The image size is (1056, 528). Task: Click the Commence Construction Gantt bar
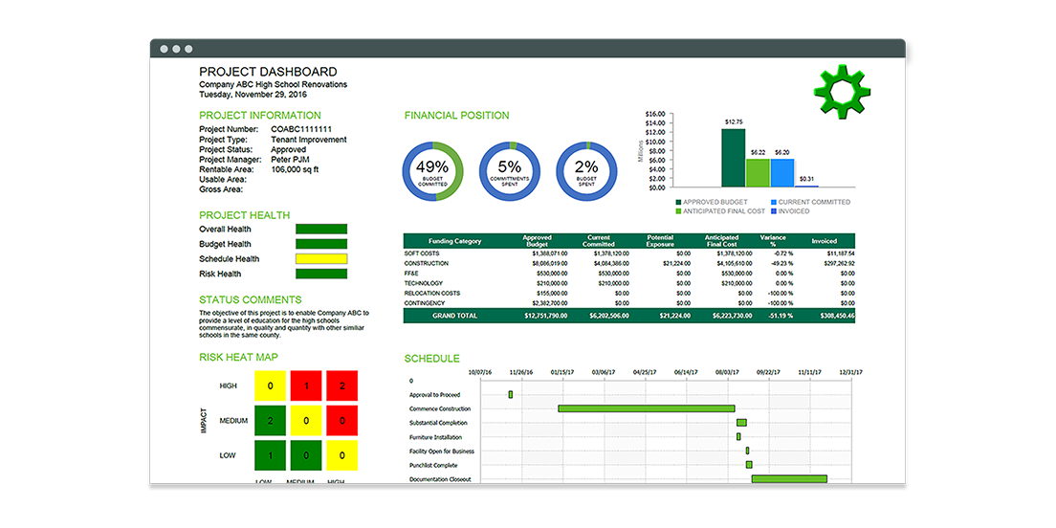[645, 408]
